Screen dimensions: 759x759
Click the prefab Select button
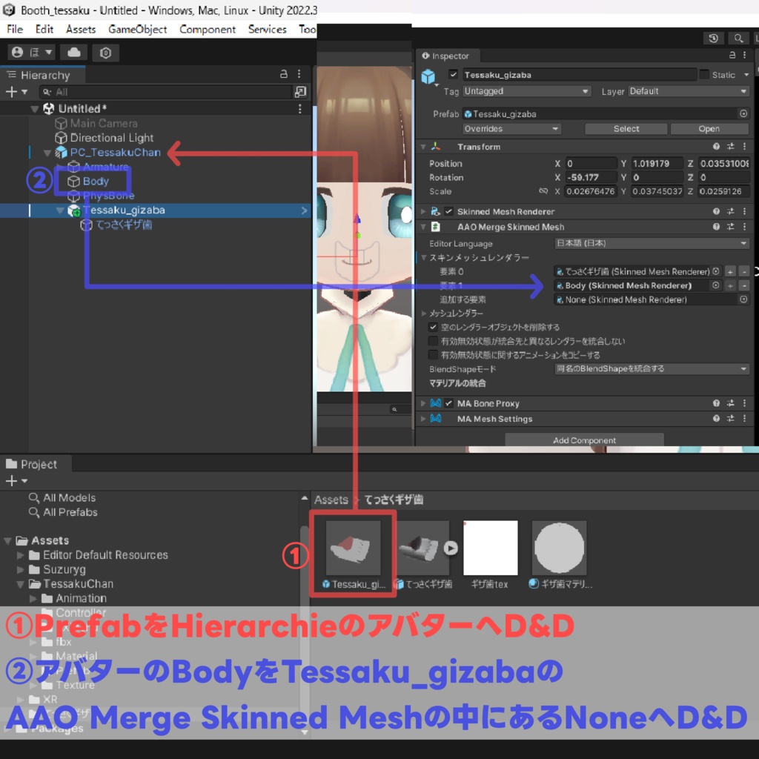click(x=626, y=129)
